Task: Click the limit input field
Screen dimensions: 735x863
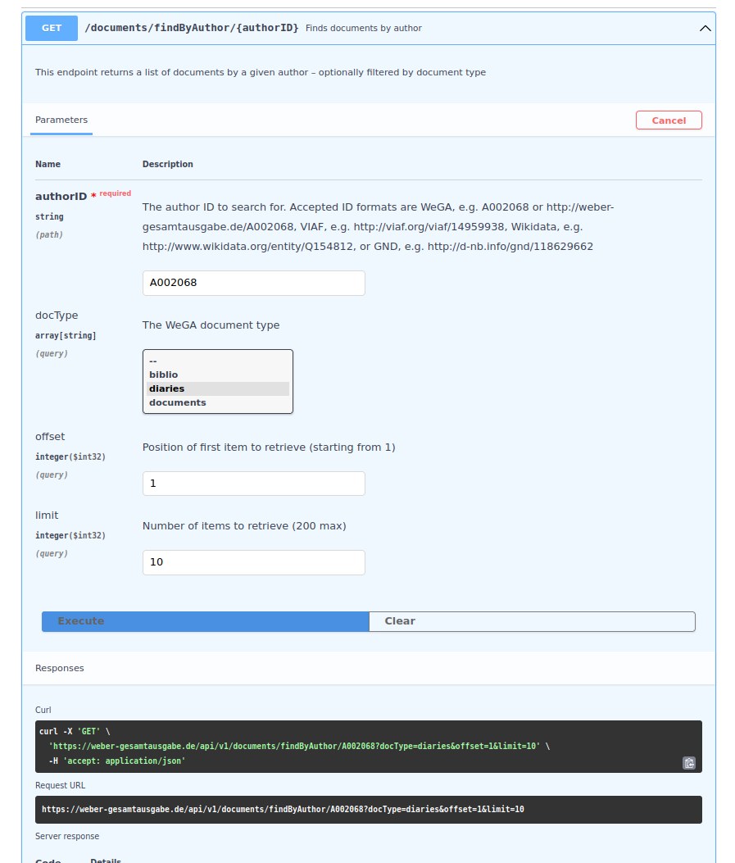Action: tap(254, 562)
